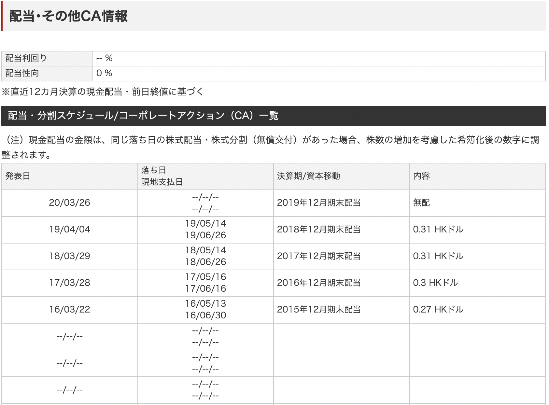This screenshot has height=405, width=549.
Task: Select announcement date 20/03/26
Action: click(x=70, y=203)
